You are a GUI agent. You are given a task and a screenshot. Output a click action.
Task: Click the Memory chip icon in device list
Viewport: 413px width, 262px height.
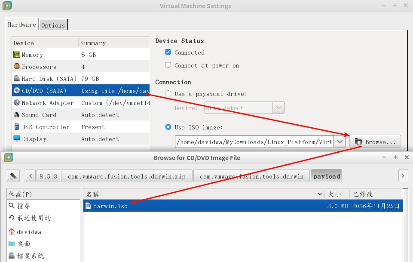coord(17,54)
